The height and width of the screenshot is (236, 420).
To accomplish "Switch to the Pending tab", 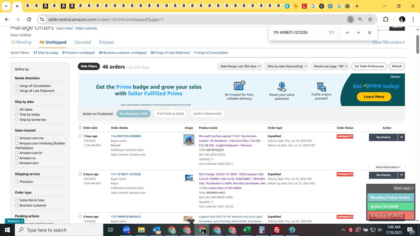I will coord(21,42).
